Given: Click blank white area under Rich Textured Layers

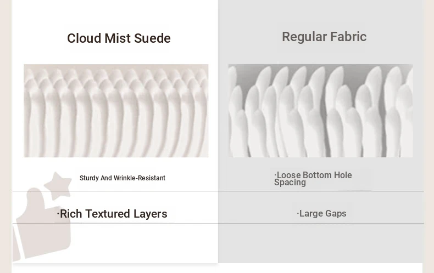Looking at the screenshot, I should point(144,243).
